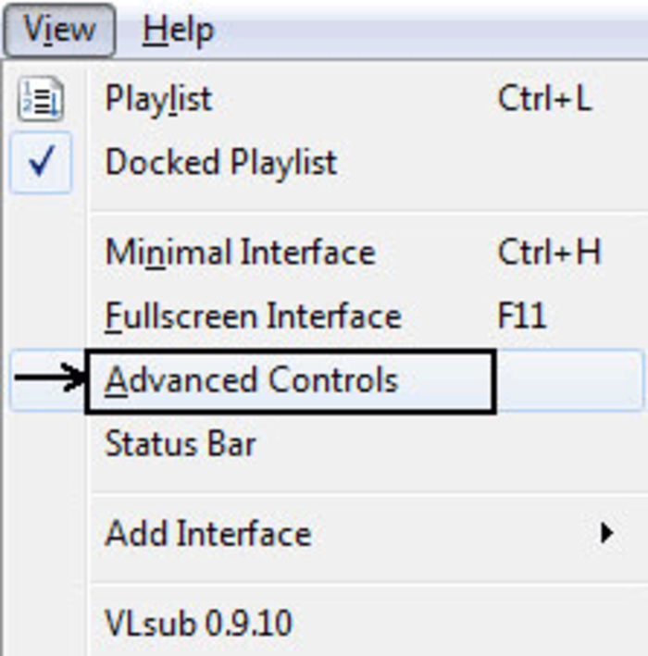Click the Ctrl+H shortcut label
The width and height of the screenshot is (648, 656).
[x=549, y=252]
